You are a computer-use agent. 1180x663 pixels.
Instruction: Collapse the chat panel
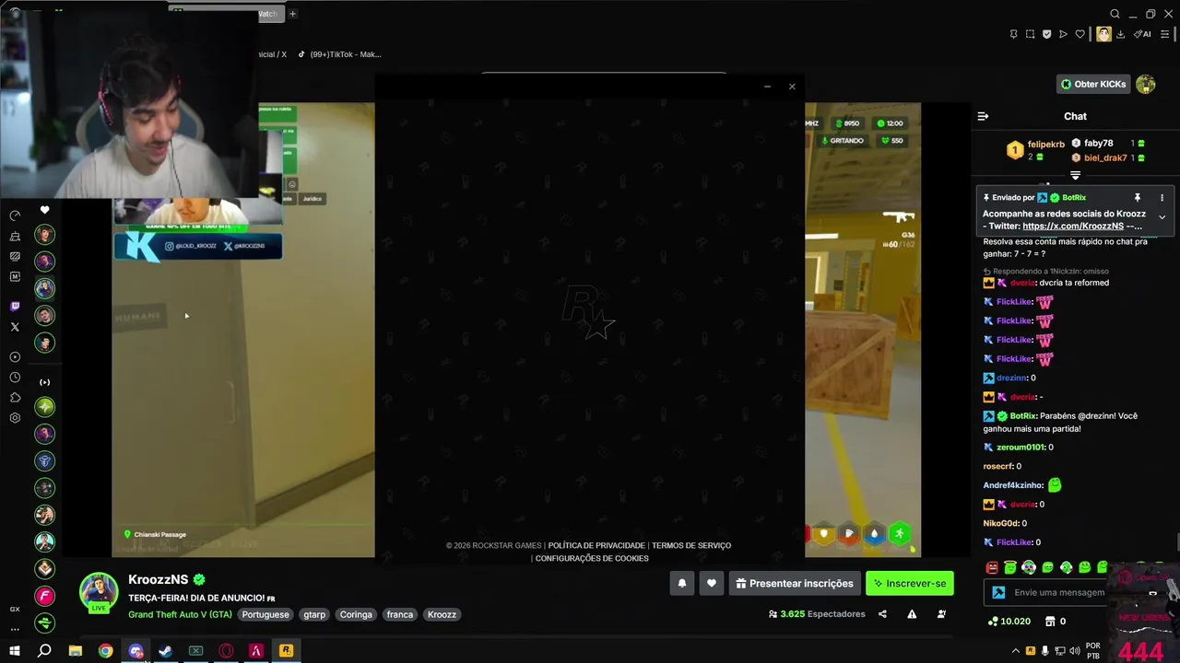(983, 116)
